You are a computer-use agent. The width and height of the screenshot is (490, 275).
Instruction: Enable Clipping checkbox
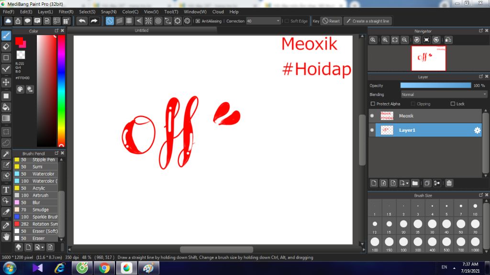pos(413,104)
